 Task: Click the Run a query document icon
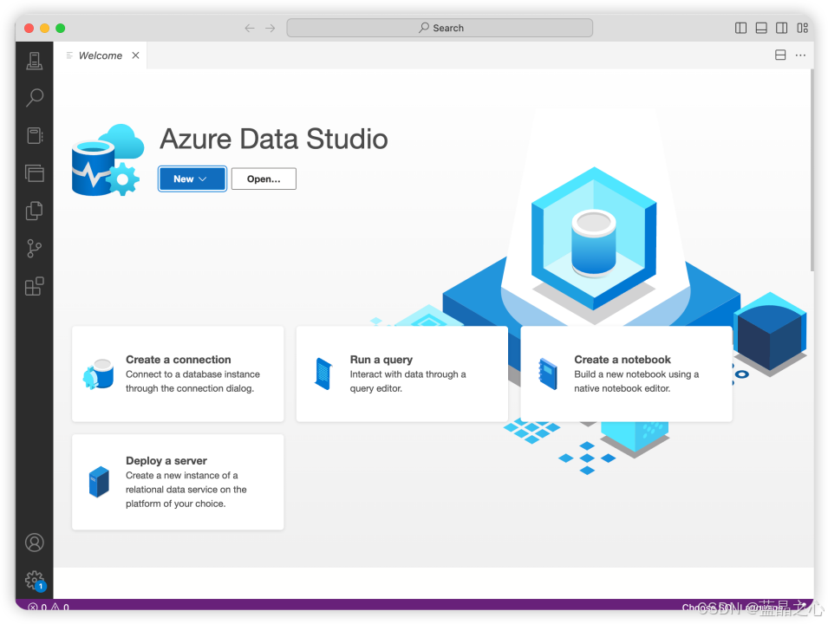[x=323, y=374]
